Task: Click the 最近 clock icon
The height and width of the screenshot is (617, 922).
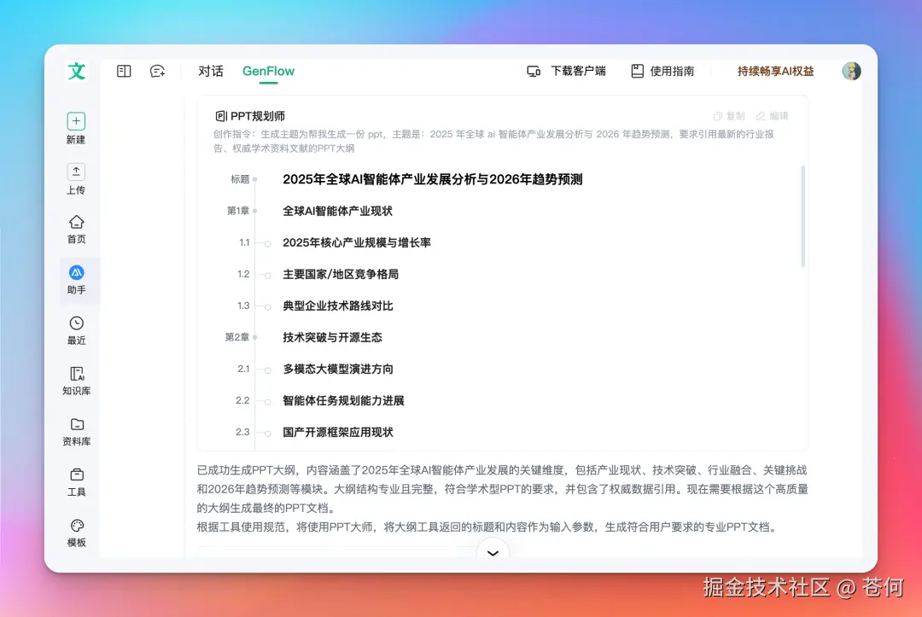Action: pyautogui.click(x=76, y=323)
